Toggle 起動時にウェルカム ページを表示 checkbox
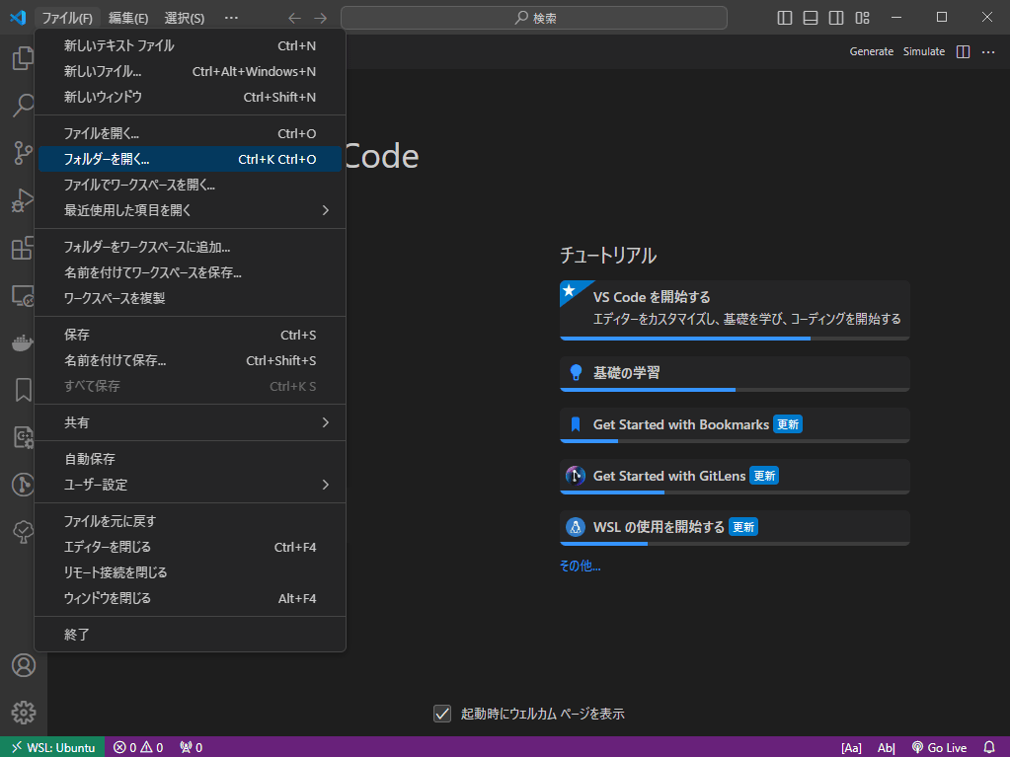Screen dimensions: 1010x757 442,714
